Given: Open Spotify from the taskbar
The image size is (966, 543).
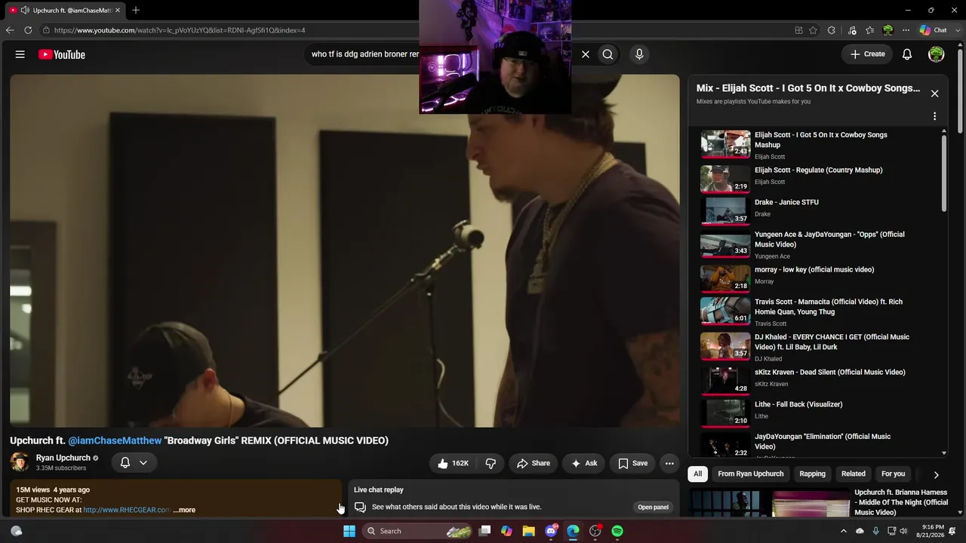Looking at the screenshot, I should [617, 531].
